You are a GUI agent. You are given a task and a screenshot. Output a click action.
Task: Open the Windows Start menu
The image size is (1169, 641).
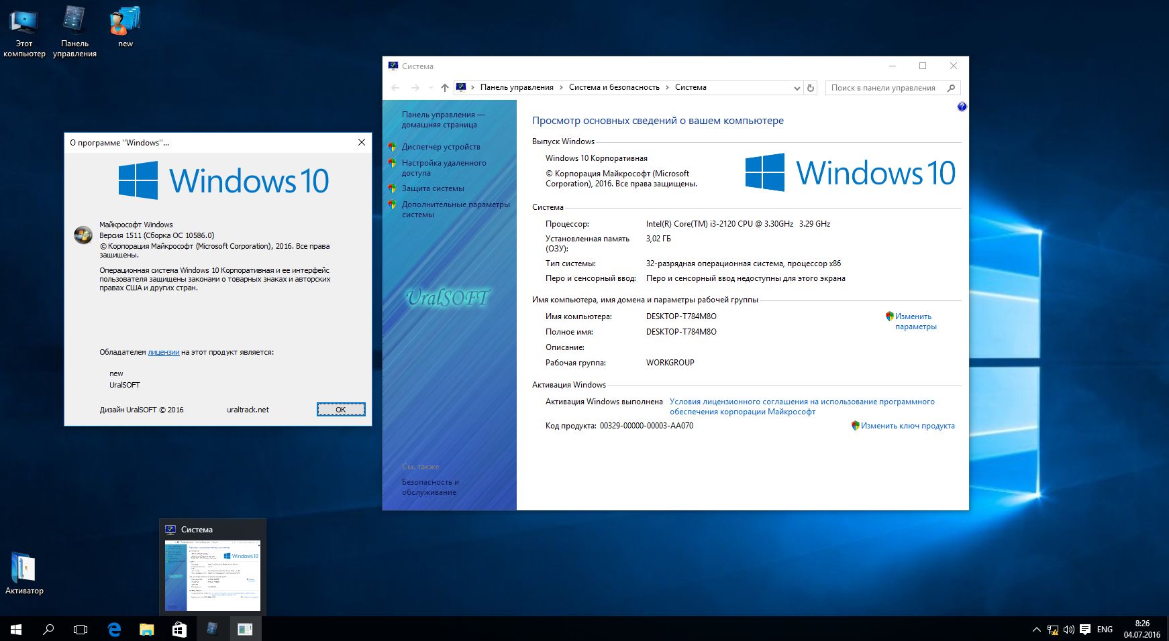16,630
